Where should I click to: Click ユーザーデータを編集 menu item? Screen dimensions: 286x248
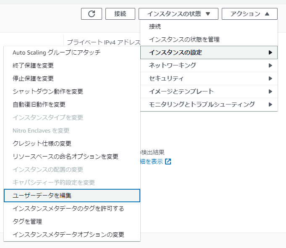tap(72, 196)
